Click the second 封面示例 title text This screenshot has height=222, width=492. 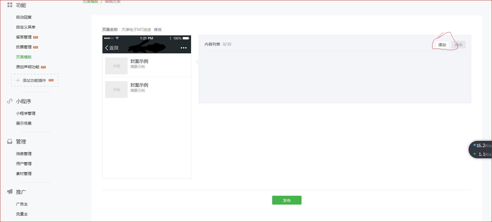pos(139,85)
